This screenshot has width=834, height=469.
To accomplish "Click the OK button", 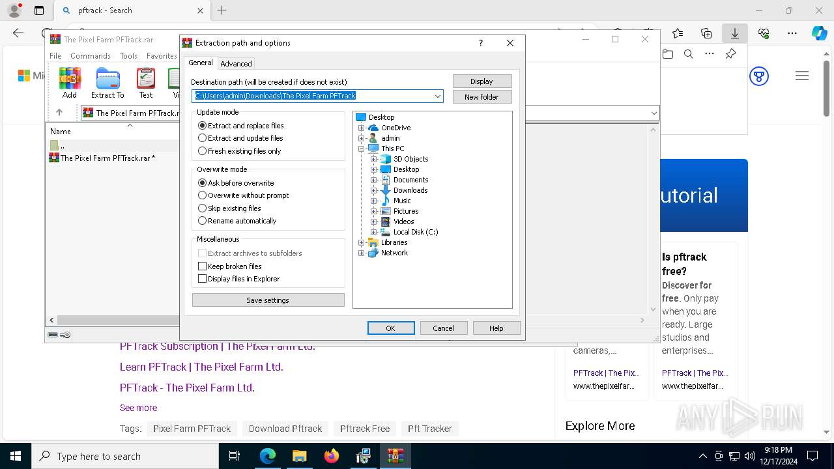I will (x=391, y=328).
